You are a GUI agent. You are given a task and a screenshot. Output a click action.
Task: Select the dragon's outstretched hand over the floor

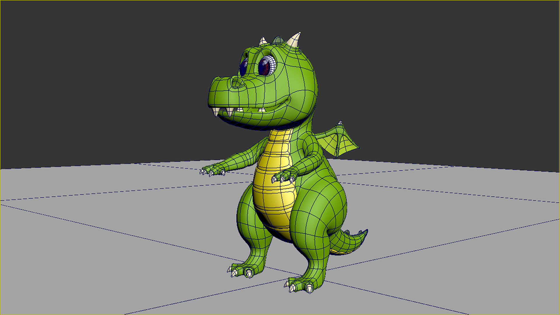pos(212,170)
